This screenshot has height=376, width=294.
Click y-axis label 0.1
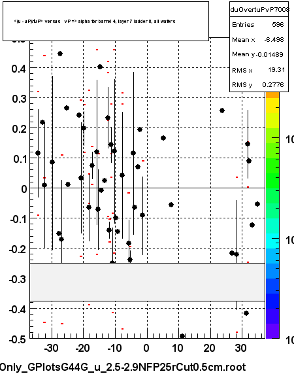[19, 159]
